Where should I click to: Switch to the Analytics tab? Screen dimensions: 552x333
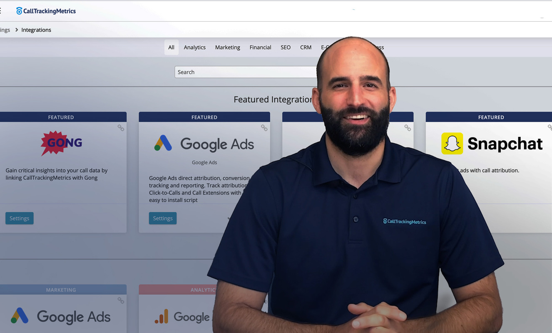pos(194,47)
